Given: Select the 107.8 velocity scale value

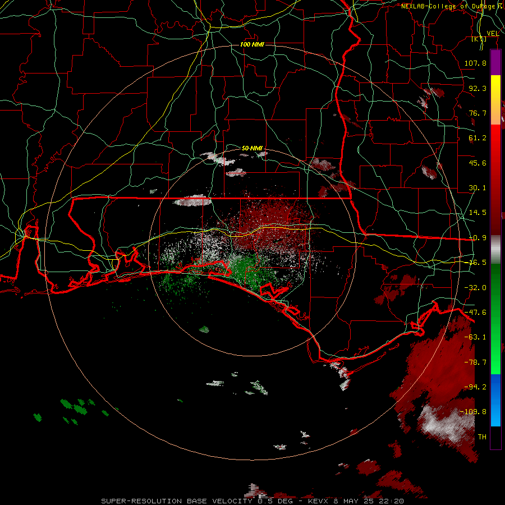Looking at the screenshot, I should click(475, 63).
